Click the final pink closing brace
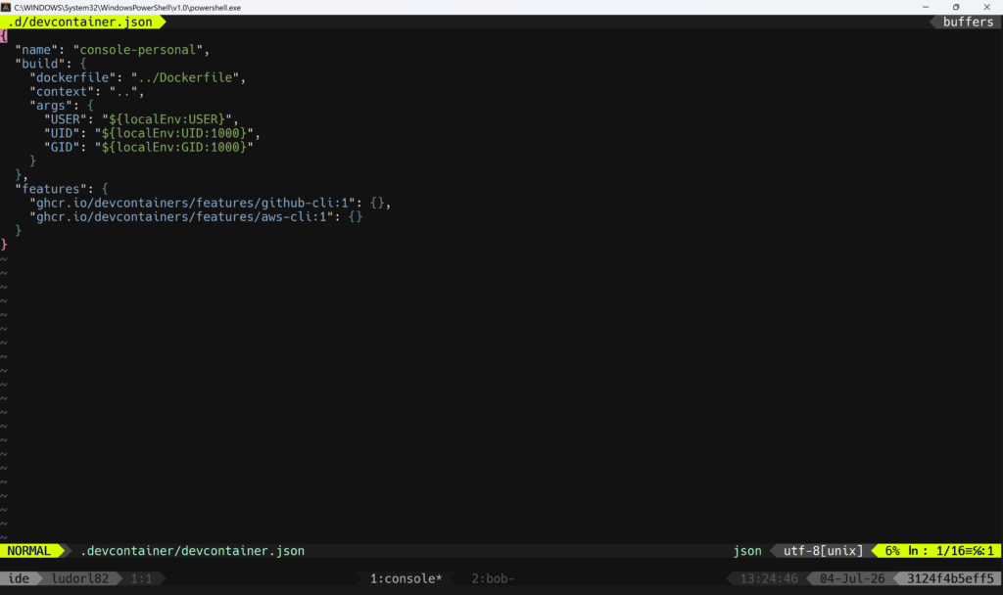The width and height of the screenshot is (1003, 595). (x=4, y=245)
